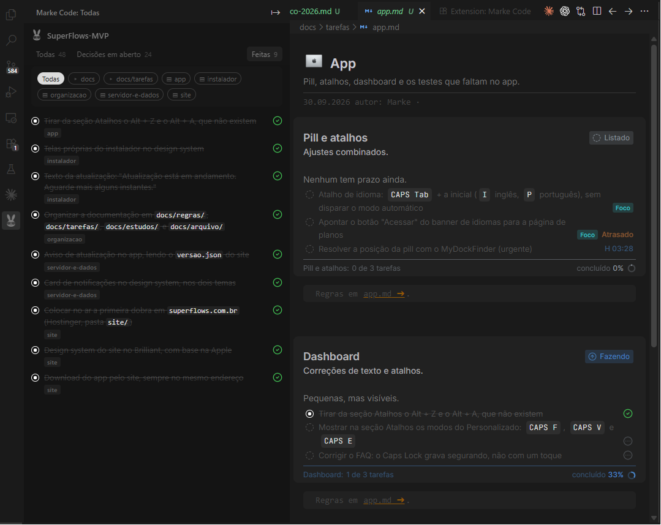
Task: Uncheck task Texto da atualização
Action: click(x=36, y=176)
